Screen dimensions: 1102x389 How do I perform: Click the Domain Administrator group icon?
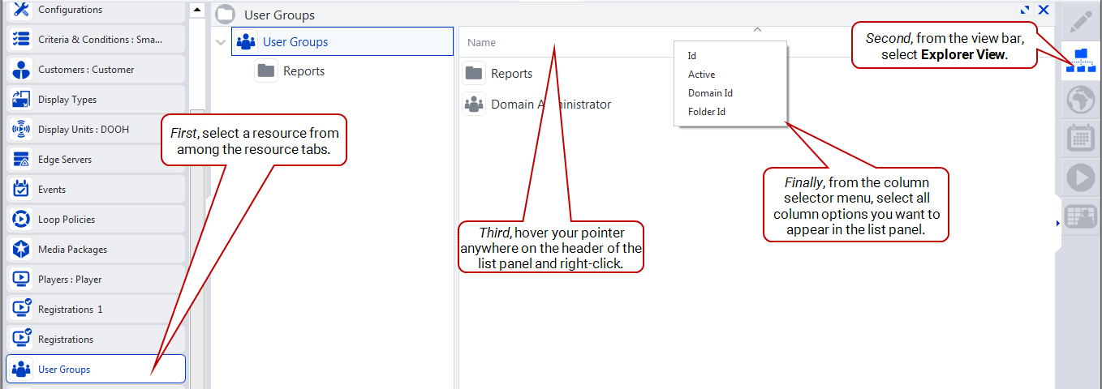(x=474, y=105)
